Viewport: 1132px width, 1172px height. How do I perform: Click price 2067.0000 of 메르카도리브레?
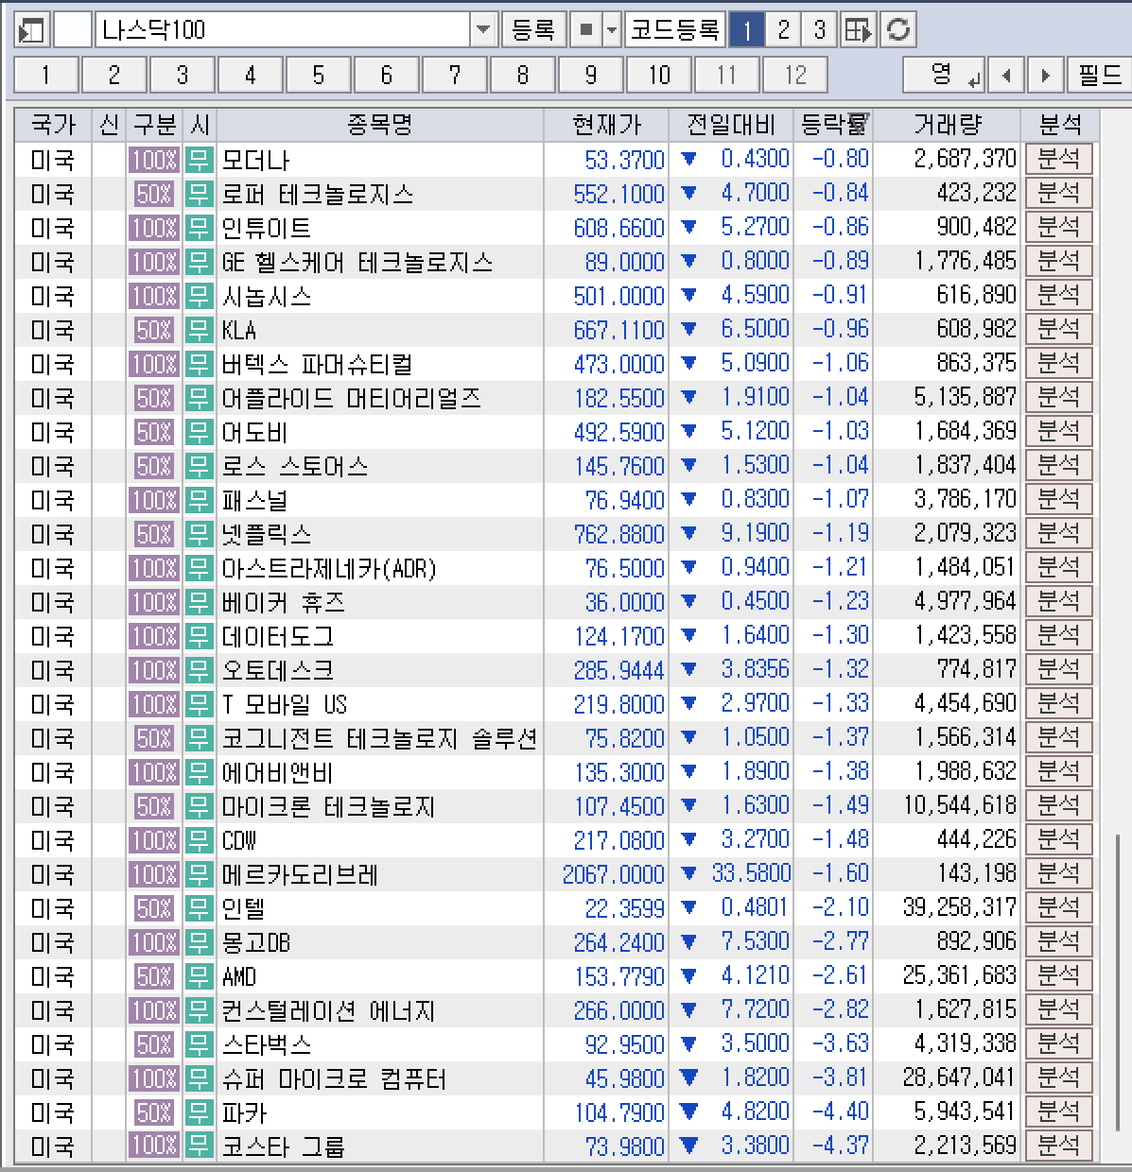[x=614, y=874]
